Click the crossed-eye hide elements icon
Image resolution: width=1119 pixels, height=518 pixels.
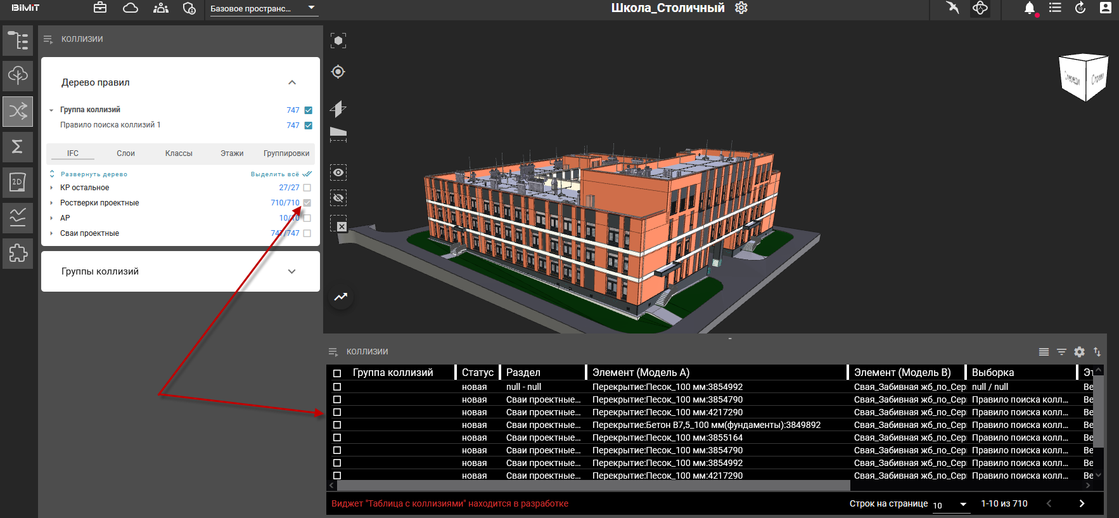coord(338,198)
